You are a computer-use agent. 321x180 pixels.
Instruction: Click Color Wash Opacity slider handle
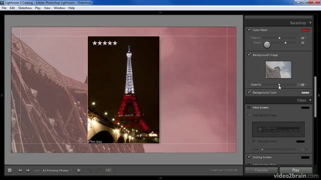[279, 38]
